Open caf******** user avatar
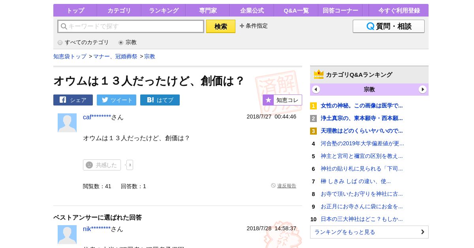 click(67, 123)
